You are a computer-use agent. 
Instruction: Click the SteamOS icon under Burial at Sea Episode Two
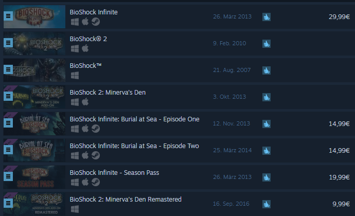tap(96, 155)
